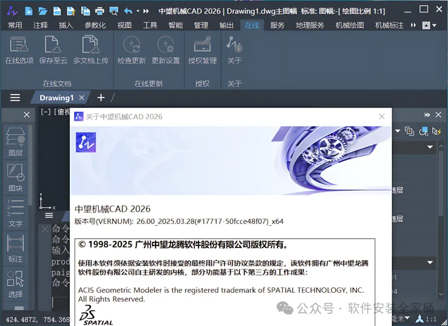This screenshot has width=448, height=326.
Task: Open the 管理 ribbon tab
Action: [x=201, y=25]
